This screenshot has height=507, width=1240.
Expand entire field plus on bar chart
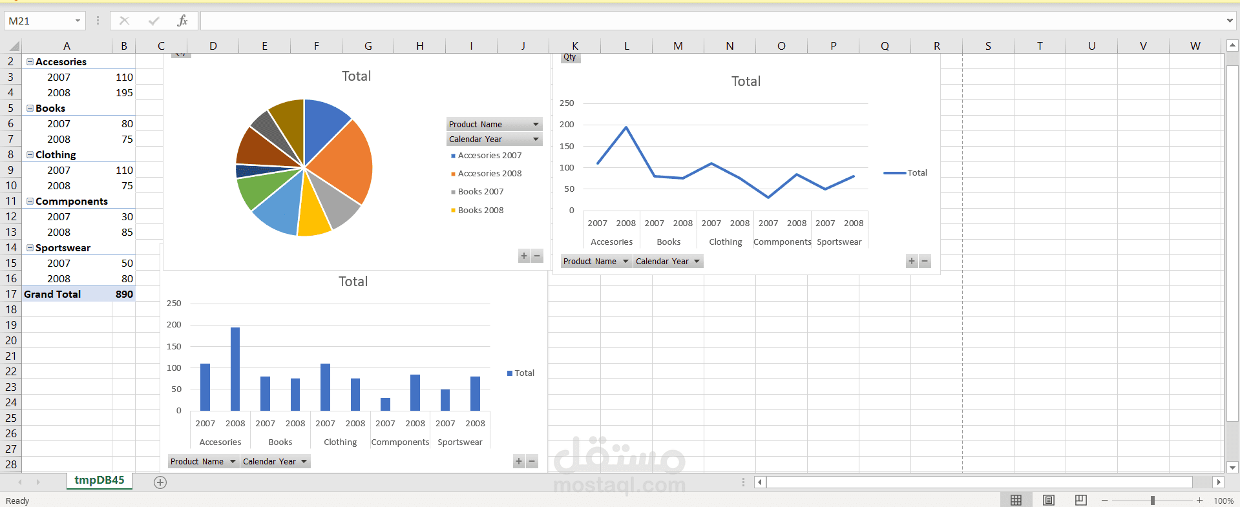pos(519,461)
